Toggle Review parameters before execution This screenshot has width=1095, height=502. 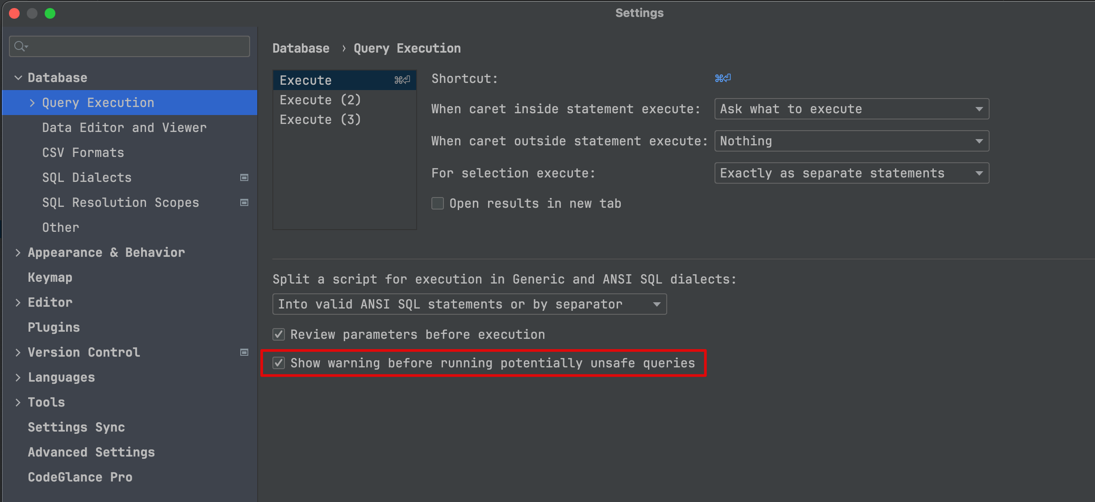click(x=279, y=335)
